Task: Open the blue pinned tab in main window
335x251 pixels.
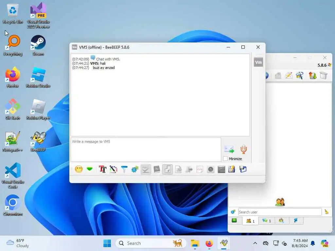Action: [x=296, y=220]
